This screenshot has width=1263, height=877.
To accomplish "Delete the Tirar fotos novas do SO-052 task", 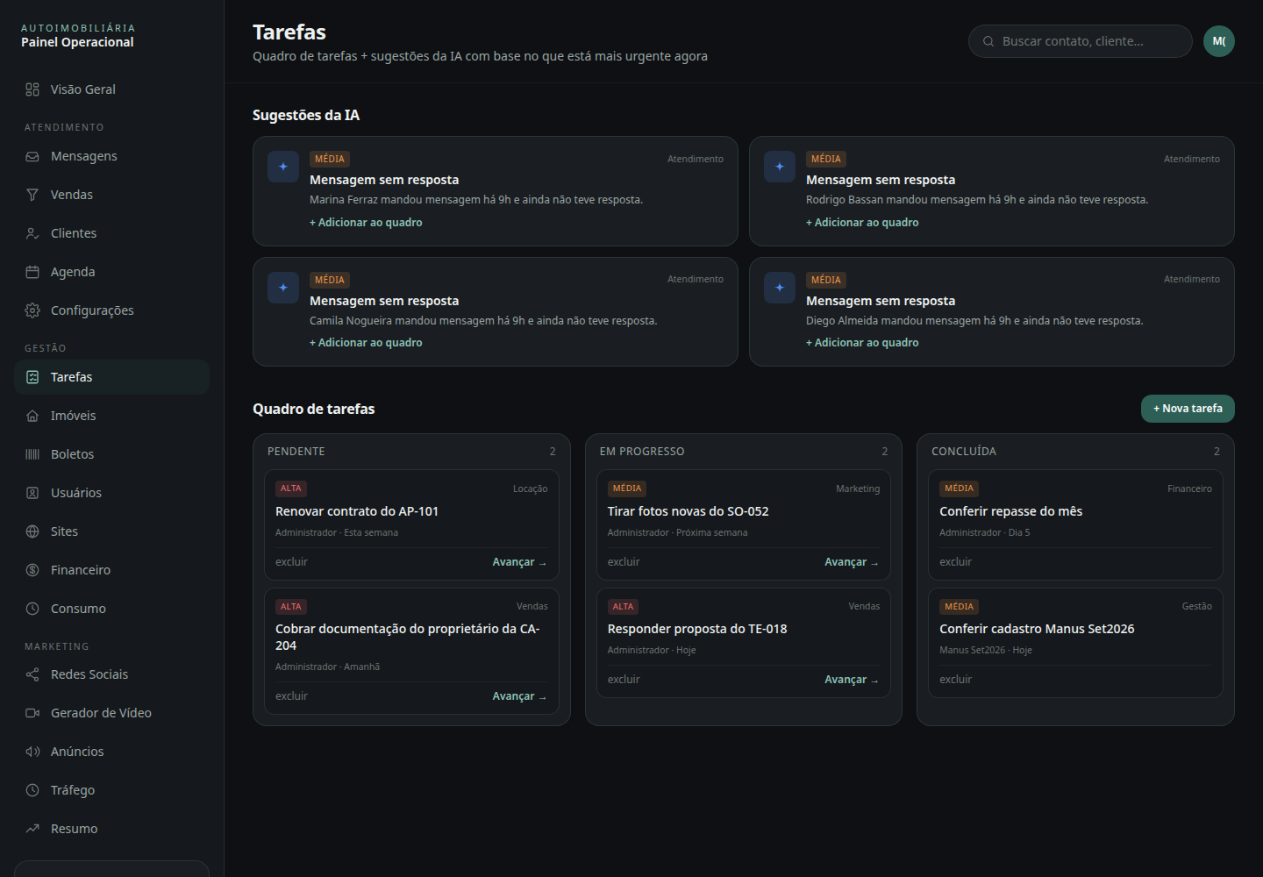I will coord(624,562).
